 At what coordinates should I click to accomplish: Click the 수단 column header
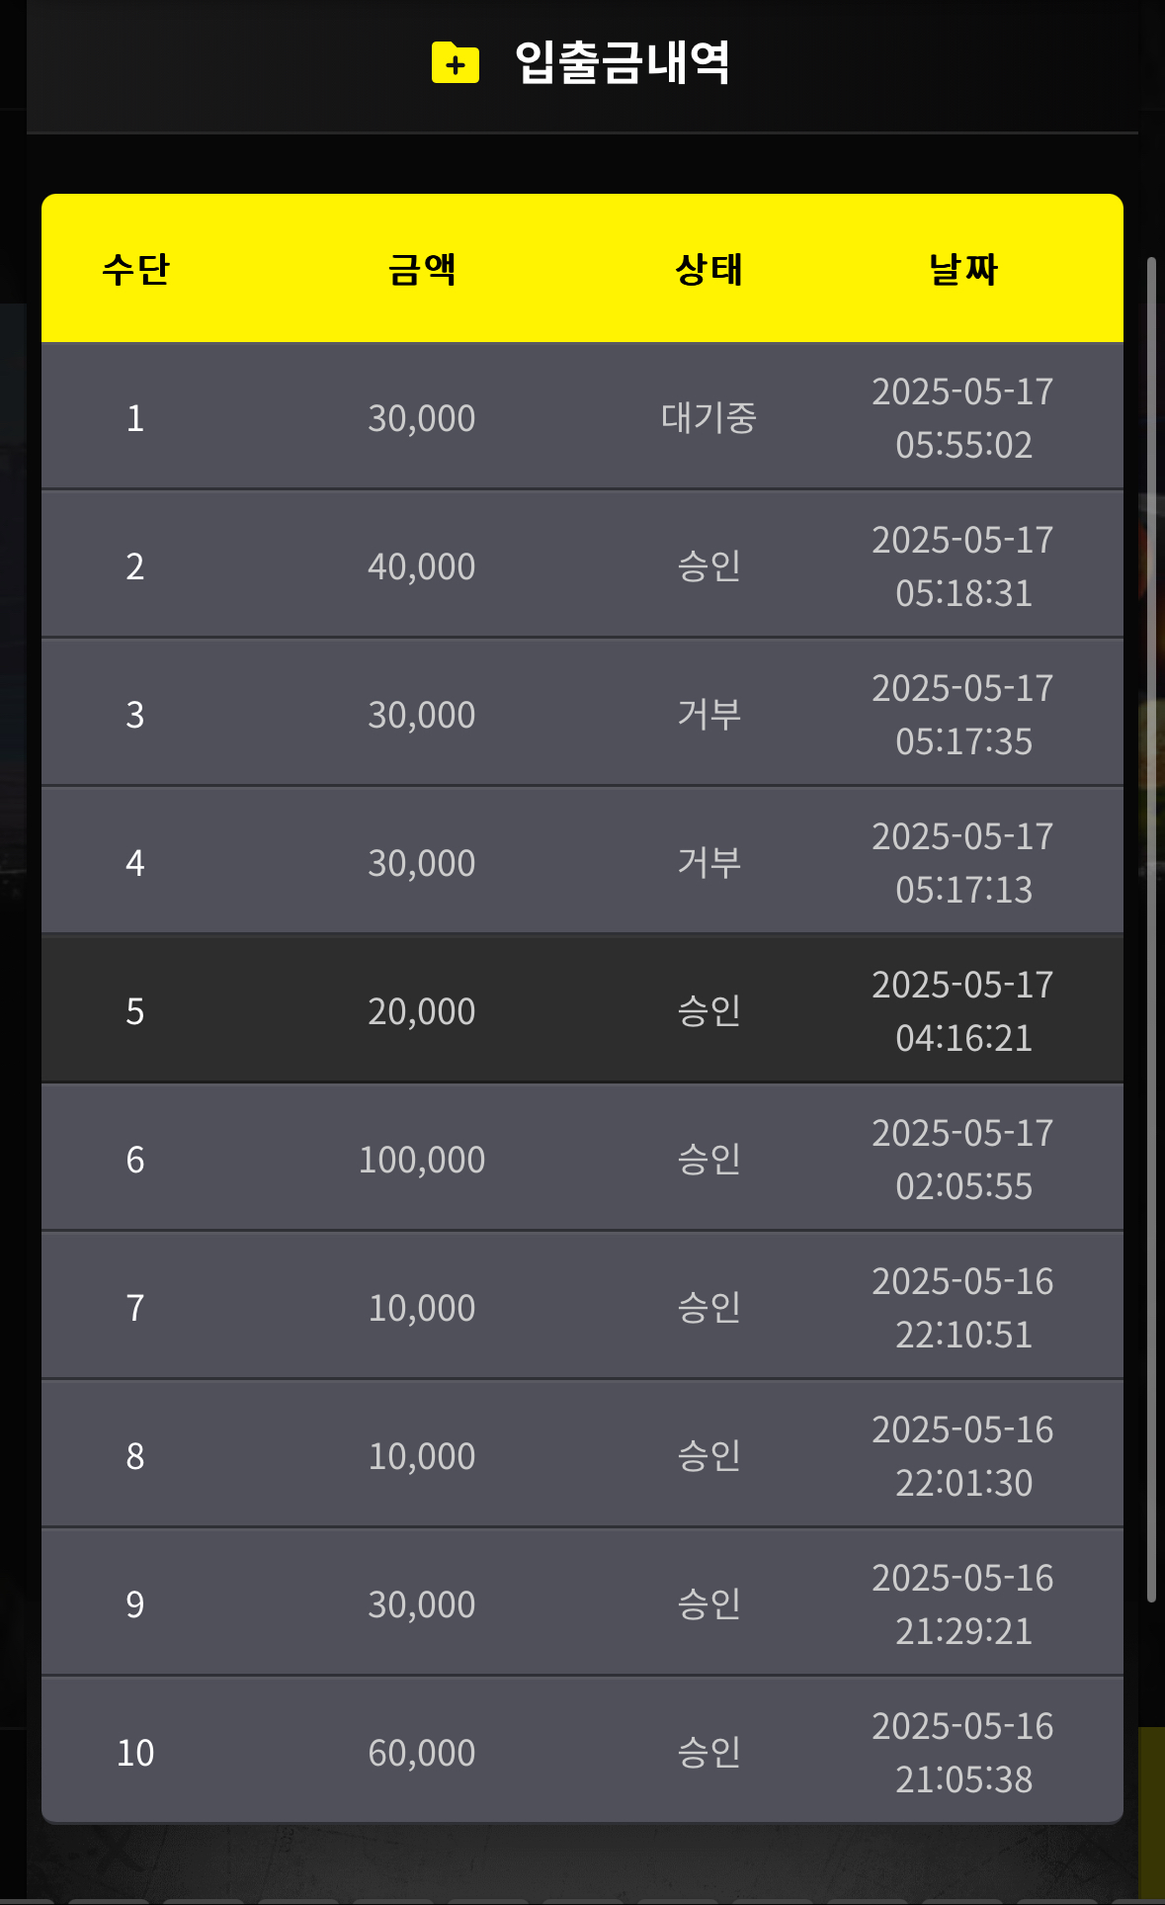point(135,269)
